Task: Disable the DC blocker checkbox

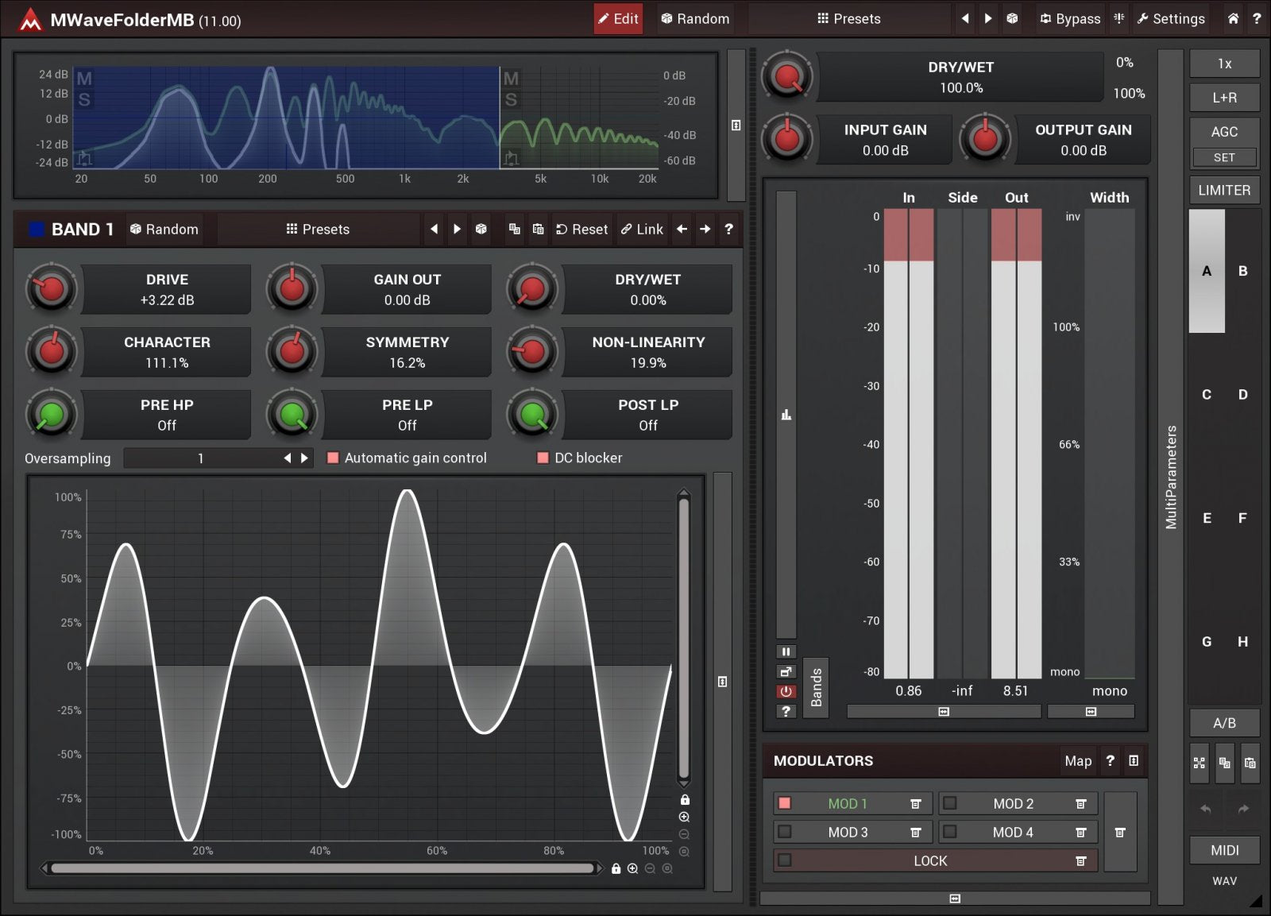Action: pos(543,458)
